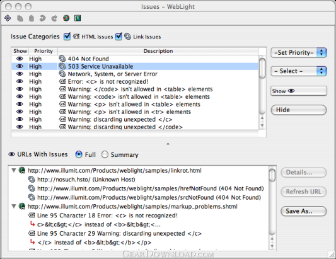This screenshot has width=336, height=259.
Task: Click link icon beside hrefNotFound URL
Action: [x=32, y=188]
